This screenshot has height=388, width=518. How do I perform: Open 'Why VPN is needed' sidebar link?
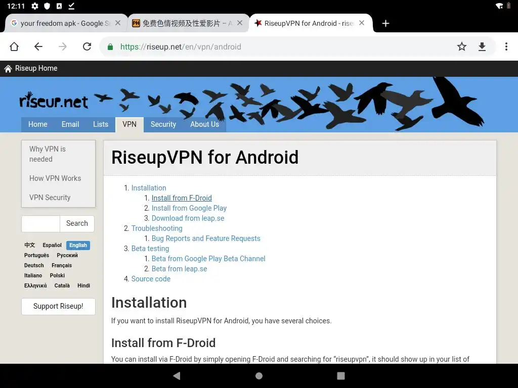(47, 154)
